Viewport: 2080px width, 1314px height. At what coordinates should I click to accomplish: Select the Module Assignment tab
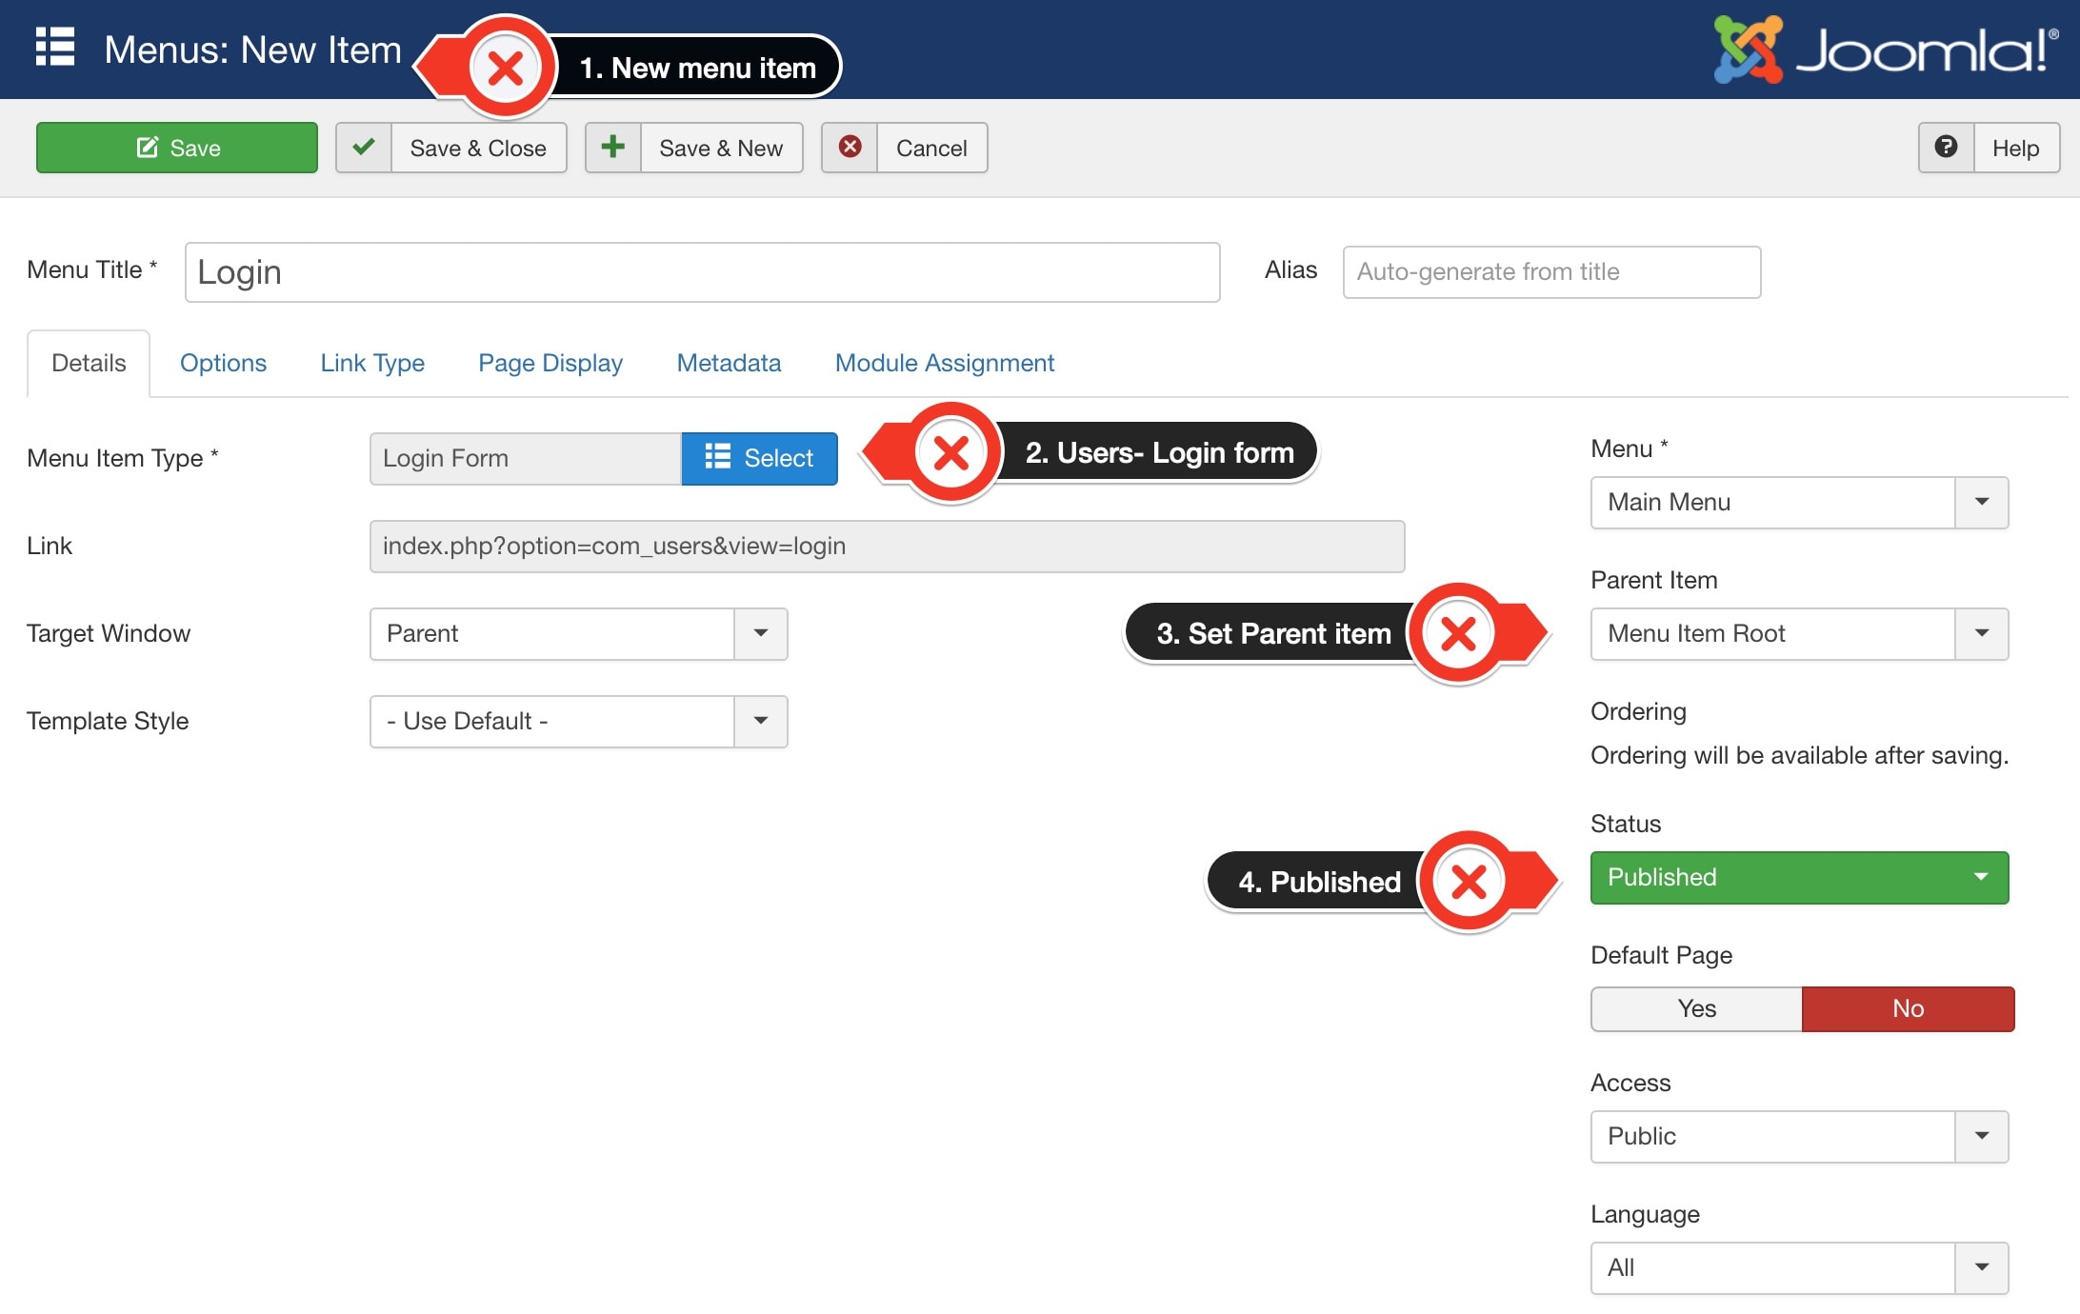(x=944, y=363)
